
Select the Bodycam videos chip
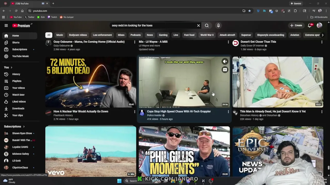click(x=78, y=35)
